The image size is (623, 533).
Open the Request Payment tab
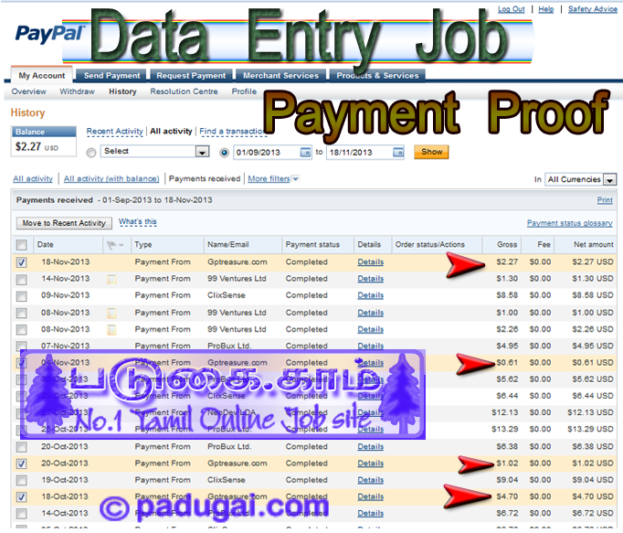pyautogui.click(x=191, y=76)
